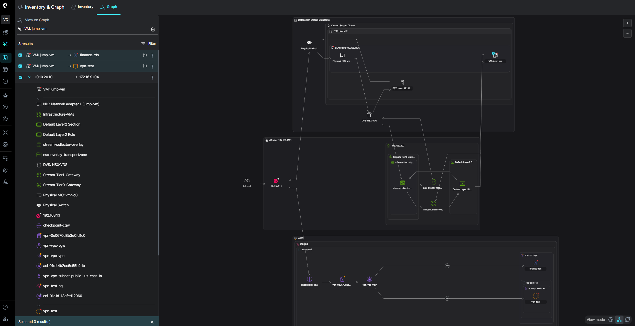
Task: Select the DVS: NSX-VDS graph node
Action: click(369, 115)
